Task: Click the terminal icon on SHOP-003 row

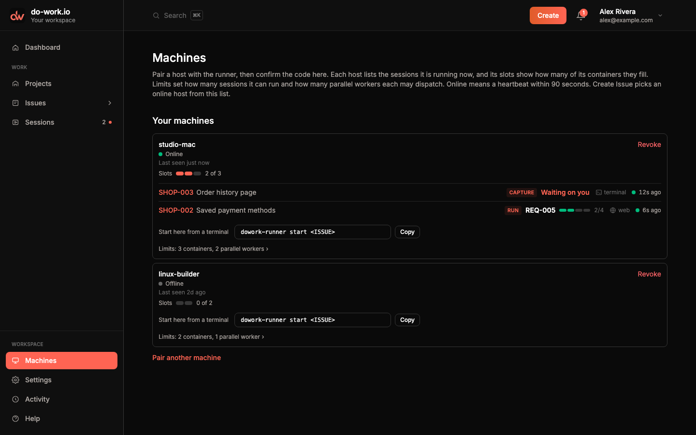Action: pos(599,192)
